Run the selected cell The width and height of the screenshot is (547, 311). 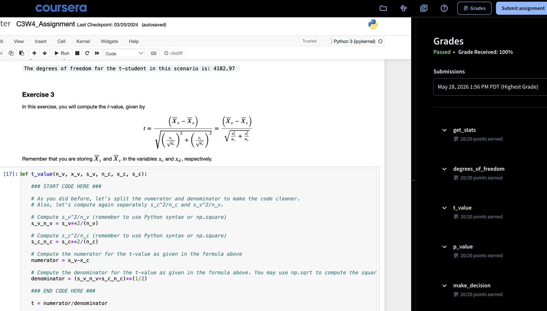click(x=62, y=53)
